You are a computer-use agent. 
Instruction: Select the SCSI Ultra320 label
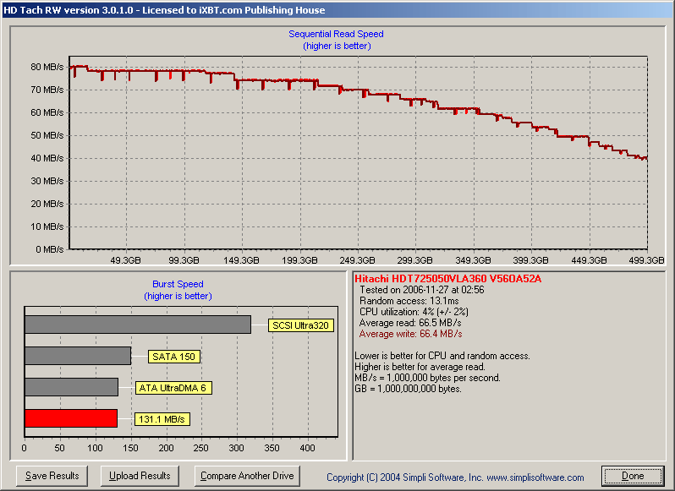[300, 325]
